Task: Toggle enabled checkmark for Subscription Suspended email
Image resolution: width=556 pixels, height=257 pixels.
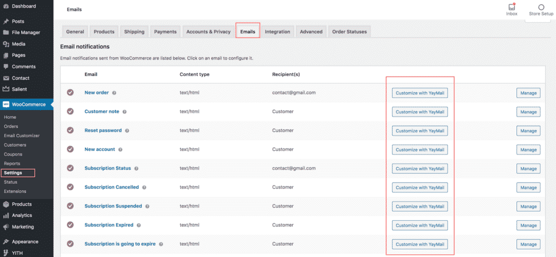Action: [70, 206]
